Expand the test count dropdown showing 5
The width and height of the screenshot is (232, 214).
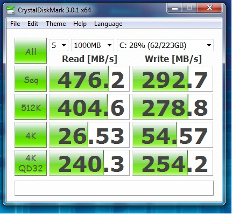pos(59,45)
